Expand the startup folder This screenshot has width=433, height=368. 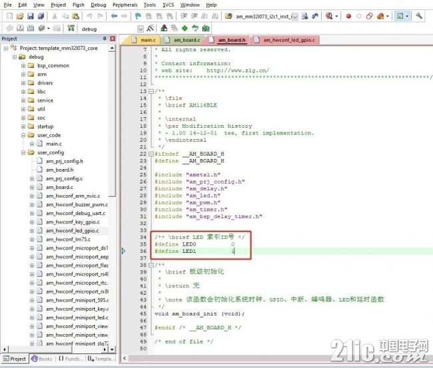pyautogui.click(x=23, y=126)
